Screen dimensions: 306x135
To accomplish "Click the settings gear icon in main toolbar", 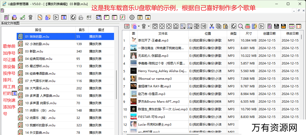I will point(132,17).
